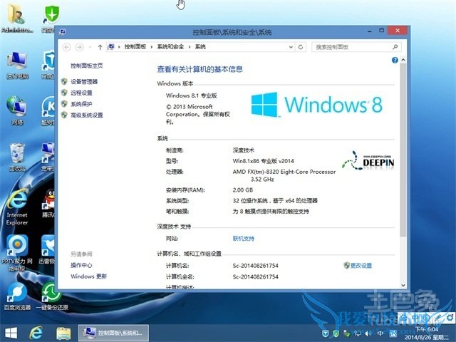Open 远程设置 in left pane
This screenshot has width=456, height=342.
pyautogui.click(x=81, y=93)
